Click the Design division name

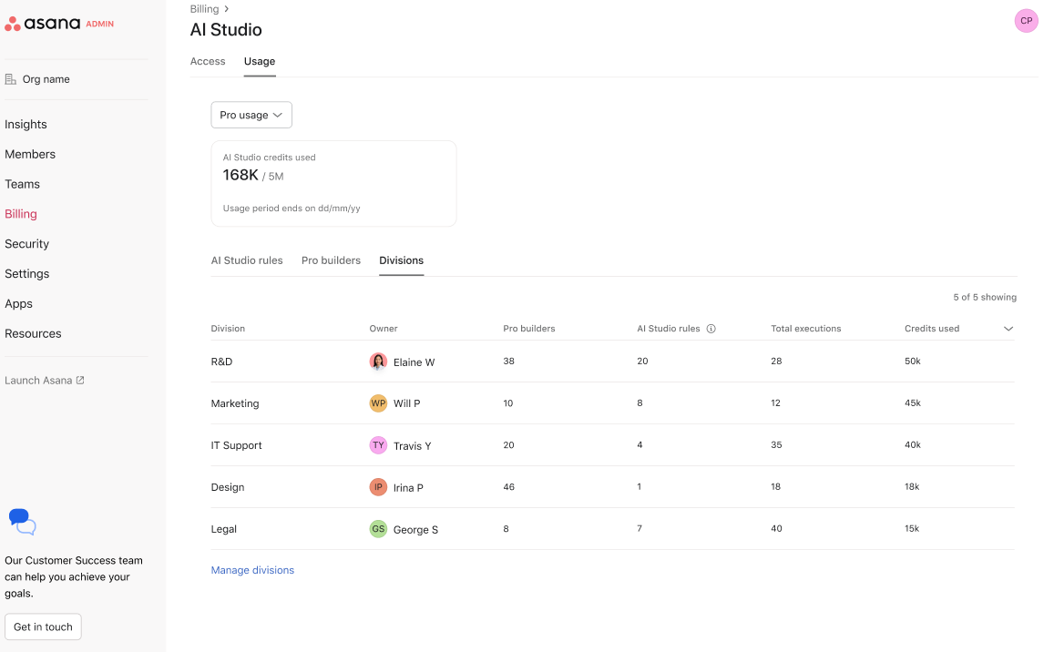228,487
